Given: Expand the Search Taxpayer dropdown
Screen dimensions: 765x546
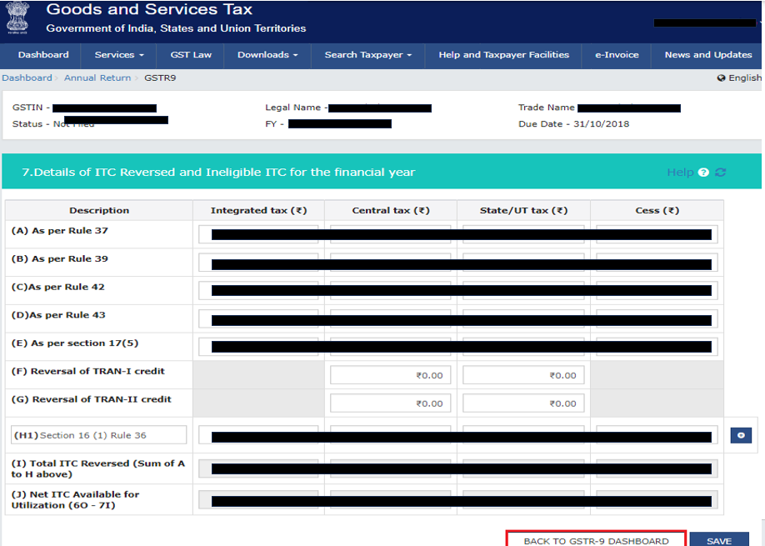Looking at the screenshot, I should click(368, 55).
